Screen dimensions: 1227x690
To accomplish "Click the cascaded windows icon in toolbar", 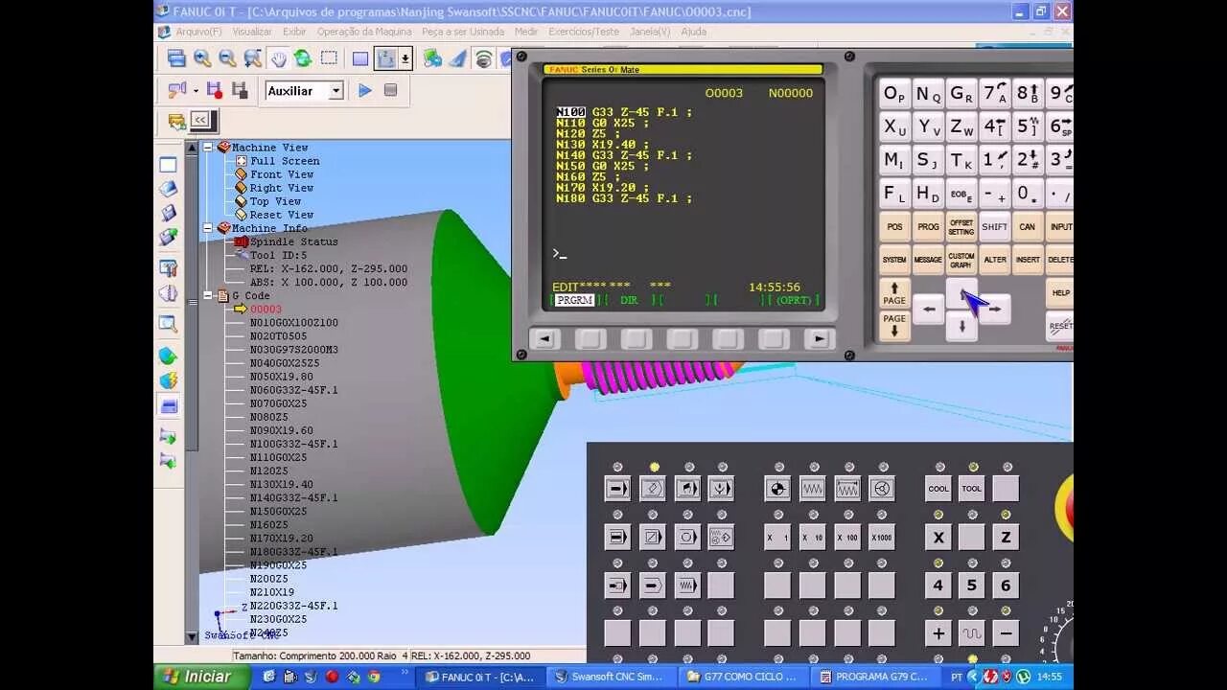I will click(x=176, y=58).
